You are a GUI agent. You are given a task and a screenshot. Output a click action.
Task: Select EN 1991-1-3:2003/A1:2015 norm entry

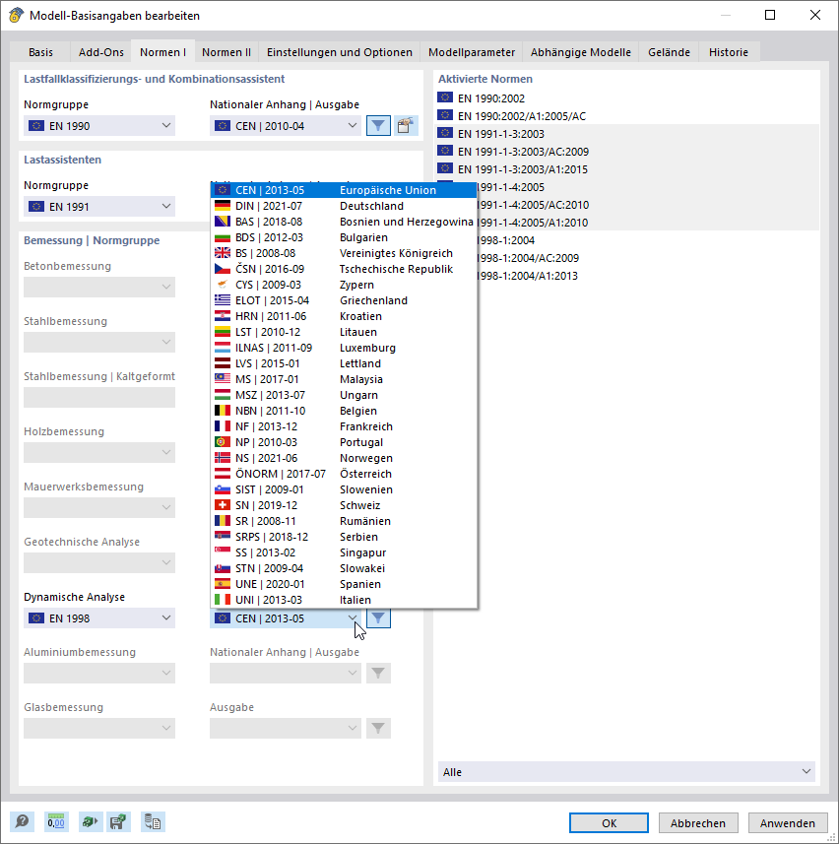click(628, 169)
